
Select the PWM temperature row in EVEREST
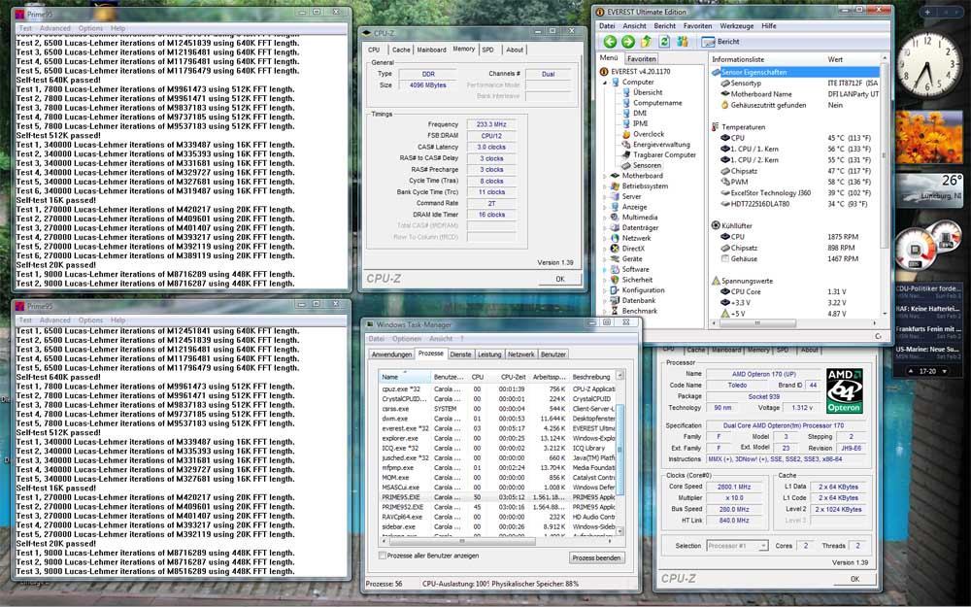pos(795,183)
